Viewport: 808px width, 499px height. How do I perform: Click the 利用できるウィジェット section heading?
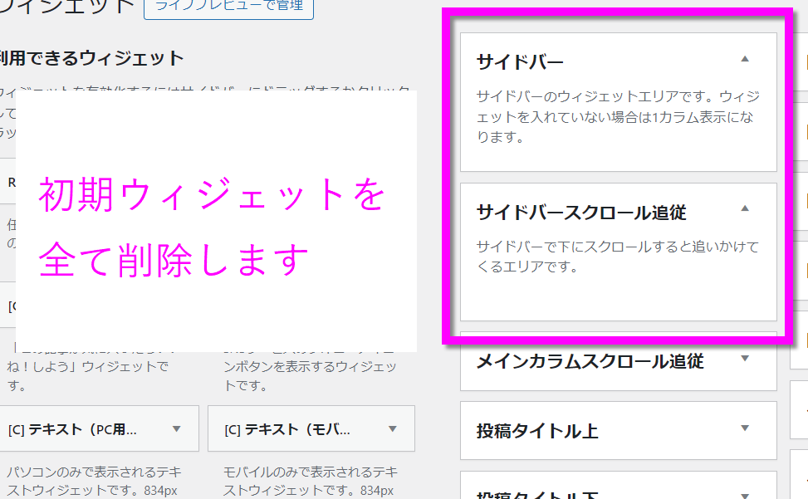click(x=91, y=58)
